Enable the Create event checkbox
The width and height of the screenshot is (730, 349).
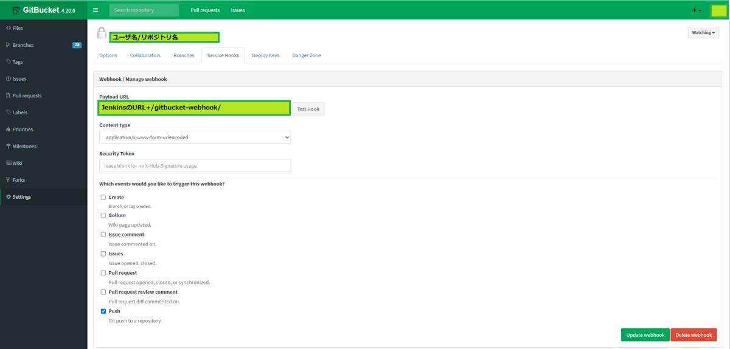tap(103, 198)
